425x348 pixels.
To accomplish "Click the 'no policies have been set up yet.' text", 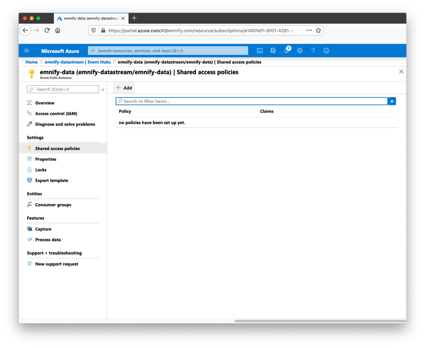I will pos(152,123).
